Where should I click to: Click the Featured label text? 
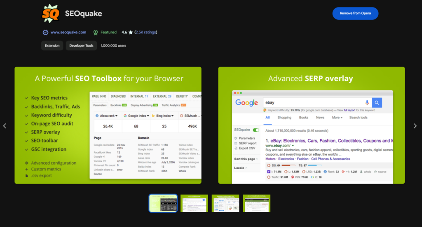[108, 32]
